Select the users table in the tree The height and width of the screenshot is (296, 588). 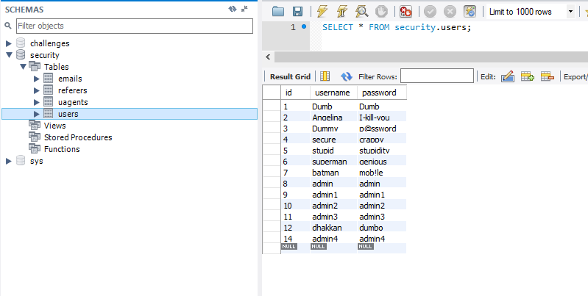coord(68,114)
